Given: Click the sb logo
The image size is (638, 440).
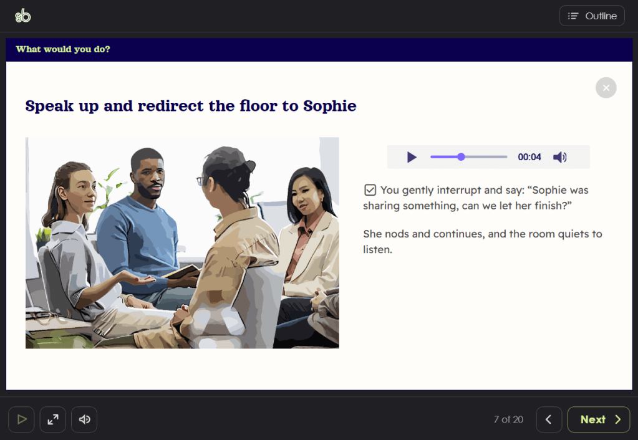Looking at the screenshot, I should 23,16.
